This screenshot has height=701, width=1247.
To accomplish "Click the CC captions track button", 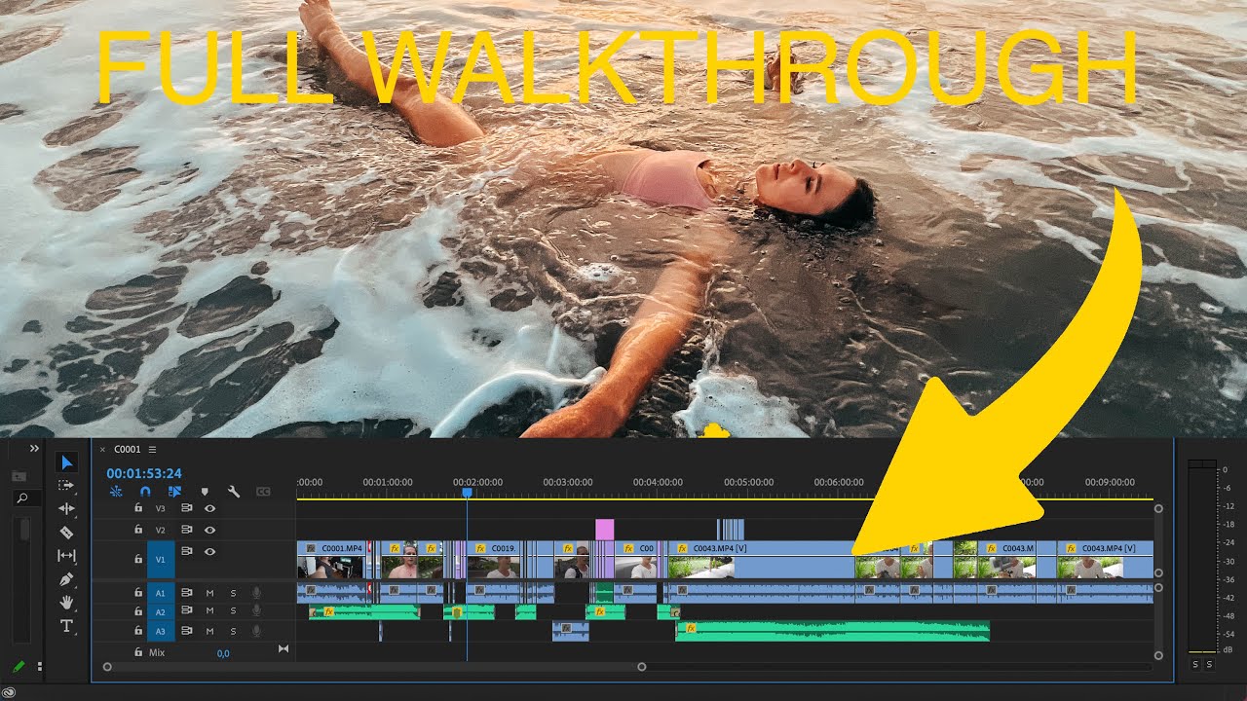I will [263, 492].
